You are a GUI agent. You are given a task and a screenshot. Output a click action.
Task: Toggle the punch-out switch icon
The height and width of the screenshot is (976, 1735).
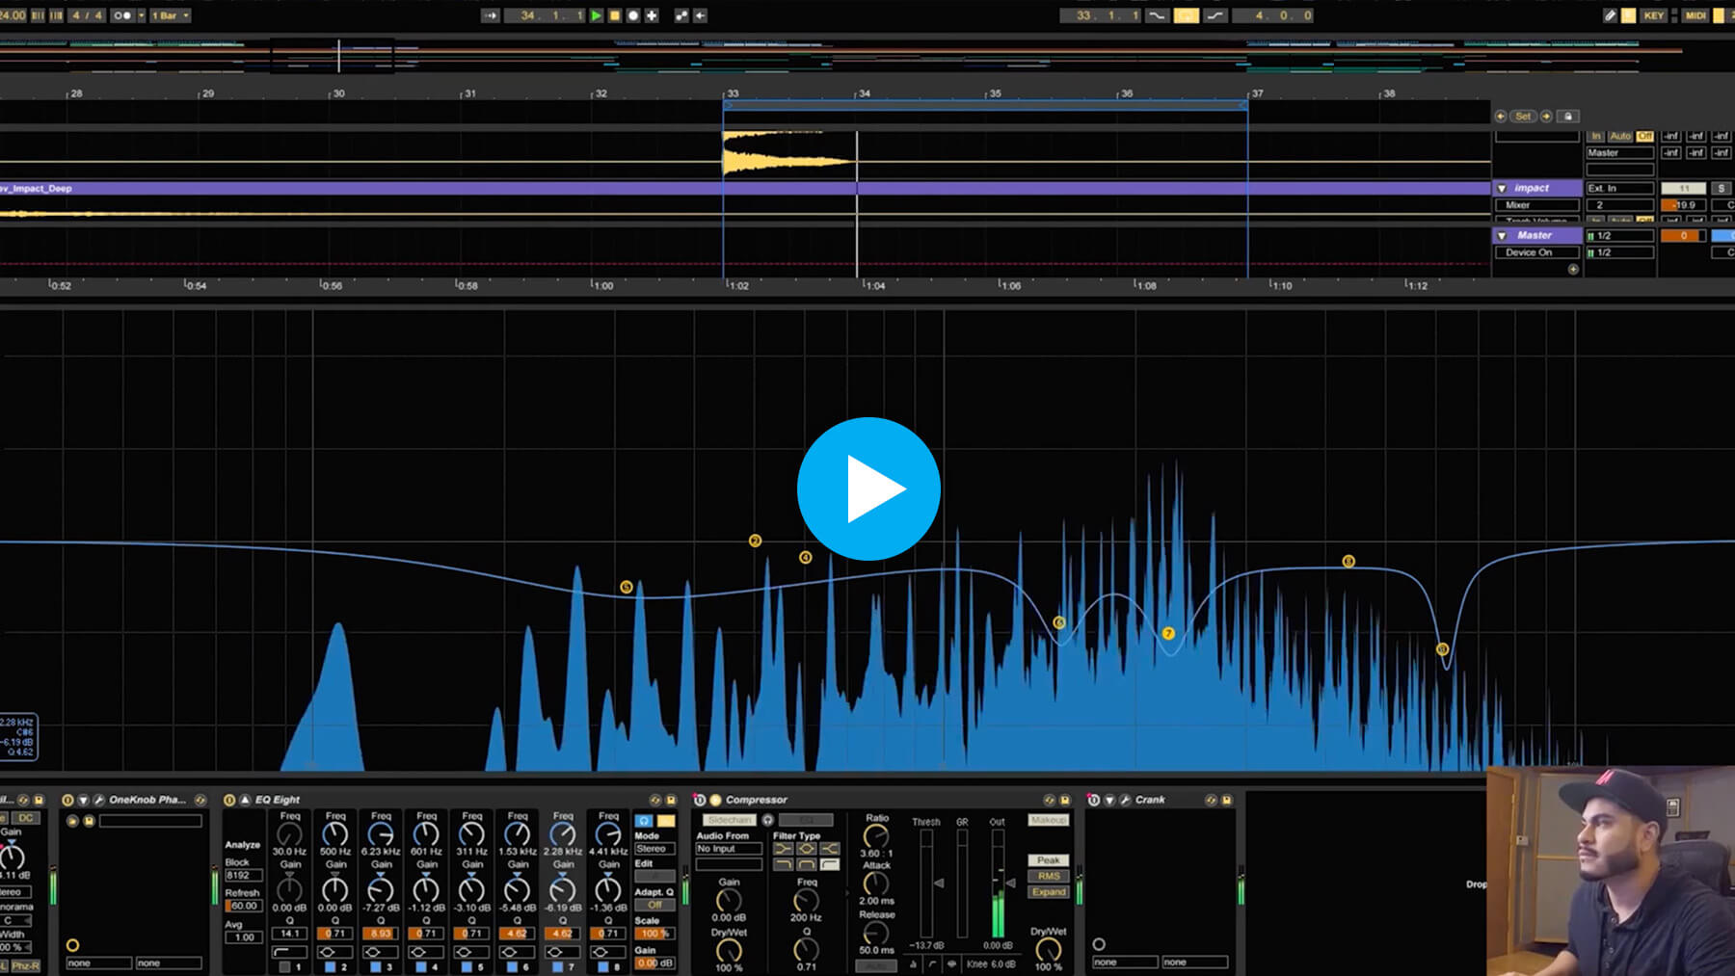coord(1215,15)
